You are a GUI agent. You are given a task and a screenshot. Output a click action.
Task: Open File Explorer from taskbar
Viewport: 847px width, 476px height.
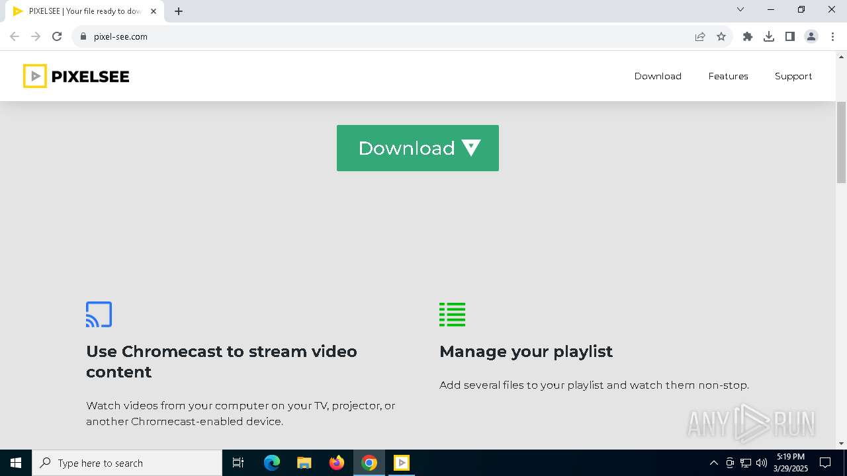point(304,463)
